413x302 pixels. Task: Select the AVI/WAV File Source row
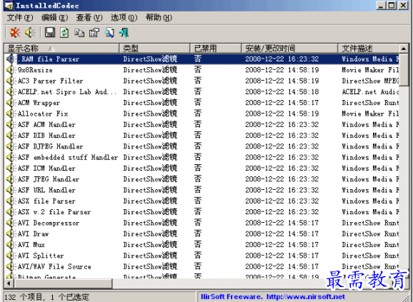201,266
